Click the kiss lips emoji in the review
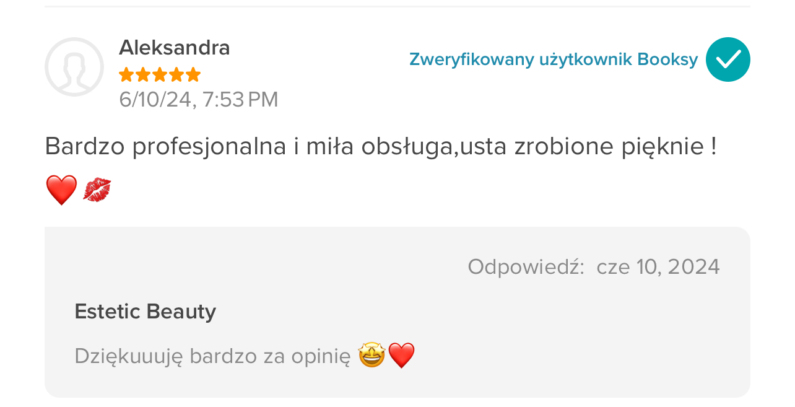Viewport: 795px width, 407px height. [97, 190]
